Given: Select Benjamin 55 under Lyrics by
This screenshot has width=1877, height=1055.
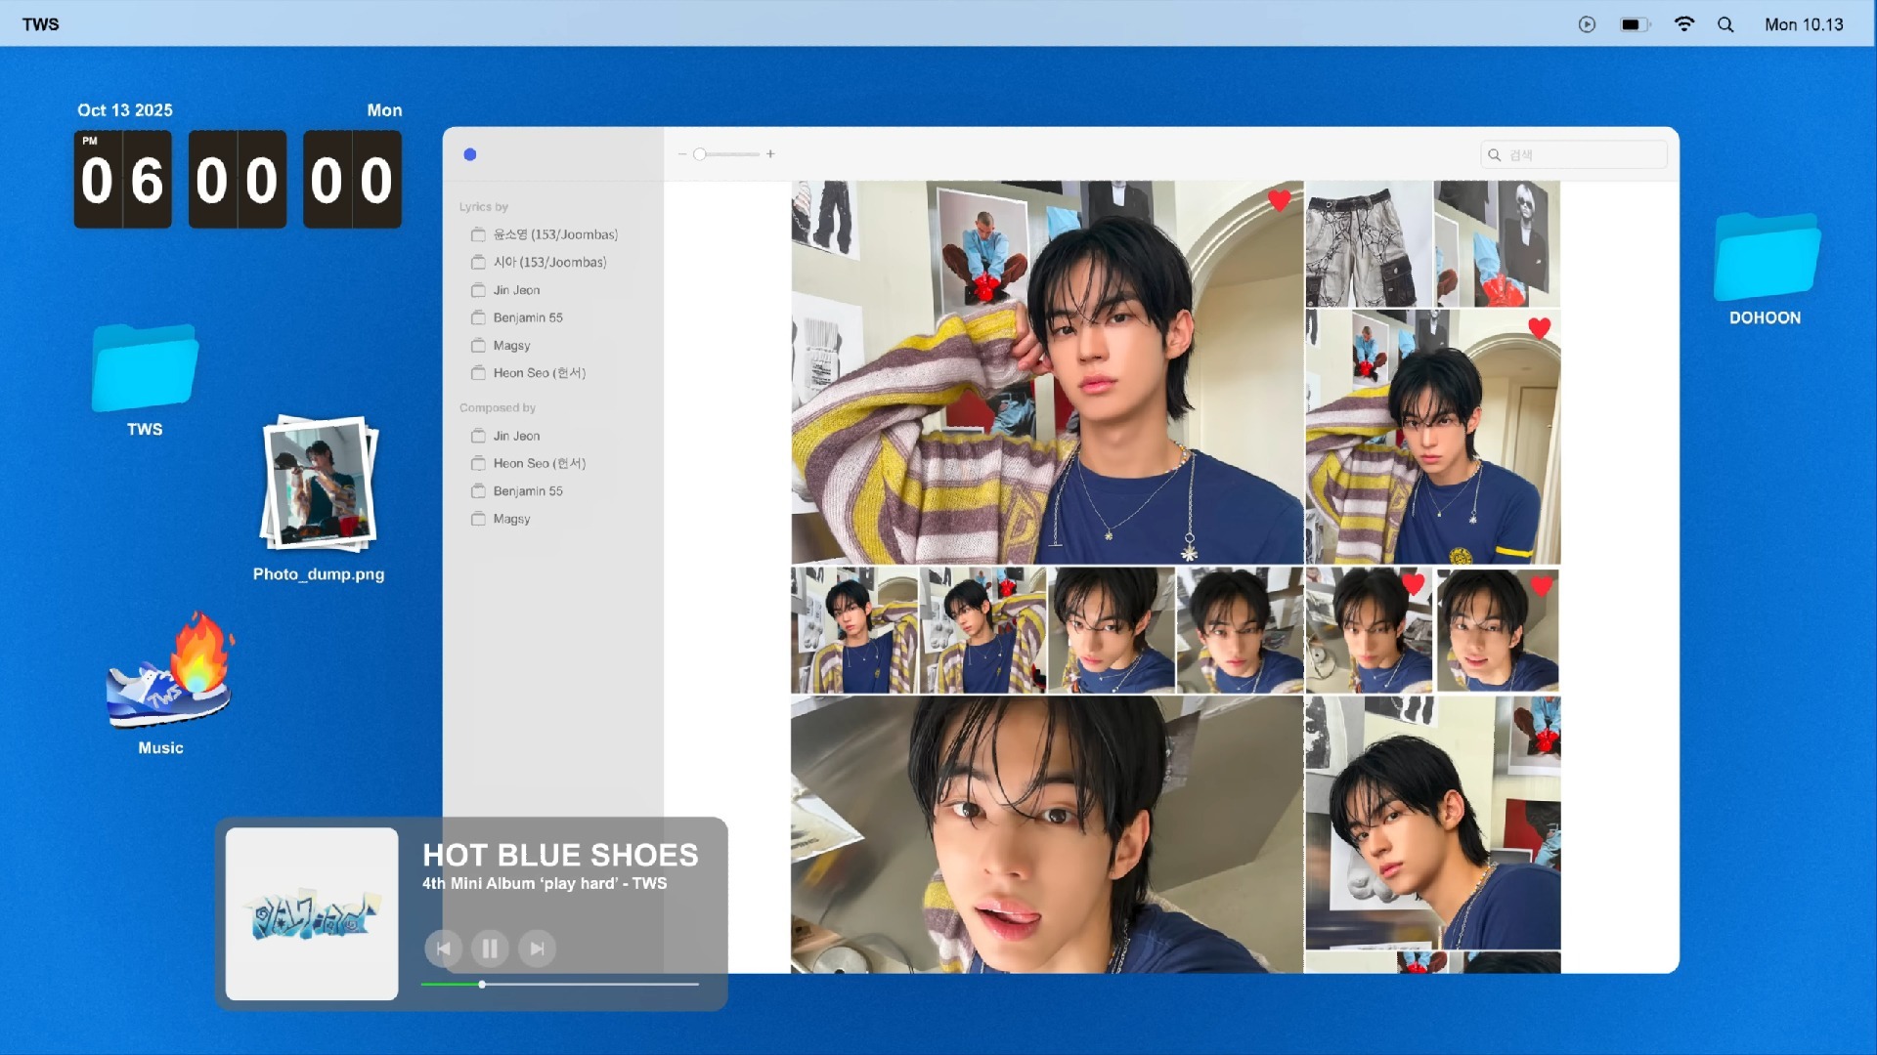Looking at the screenshot, I should click(x=527, y=317).
